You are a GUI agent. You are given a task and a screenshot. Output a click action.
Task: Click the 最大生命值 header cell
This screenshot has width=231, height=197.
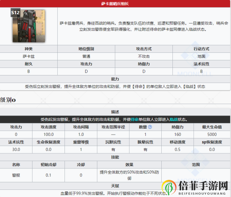(212, 127)
